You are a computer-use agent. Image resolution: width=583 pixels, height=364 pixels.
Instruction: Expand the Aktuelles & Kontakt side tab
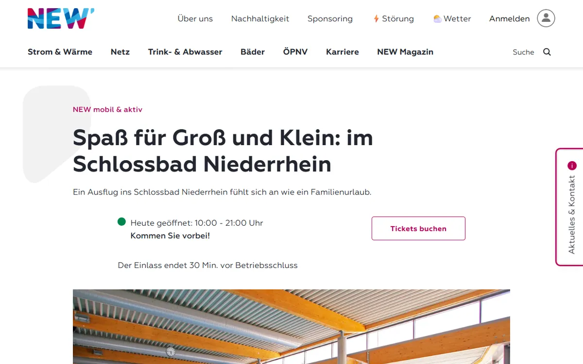[569, 207]
